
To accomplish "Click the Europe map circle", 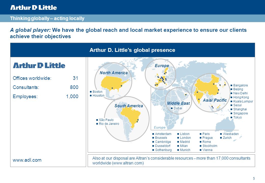I will pyautogui.click(x=160, y=74).
